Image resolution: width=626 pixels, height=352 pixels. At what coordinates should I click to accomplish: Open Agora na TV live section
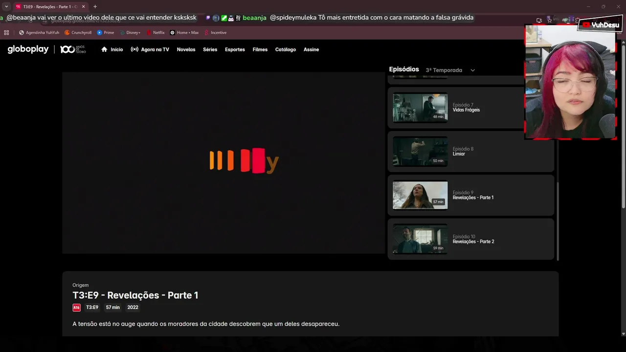[x=150, y=49]
